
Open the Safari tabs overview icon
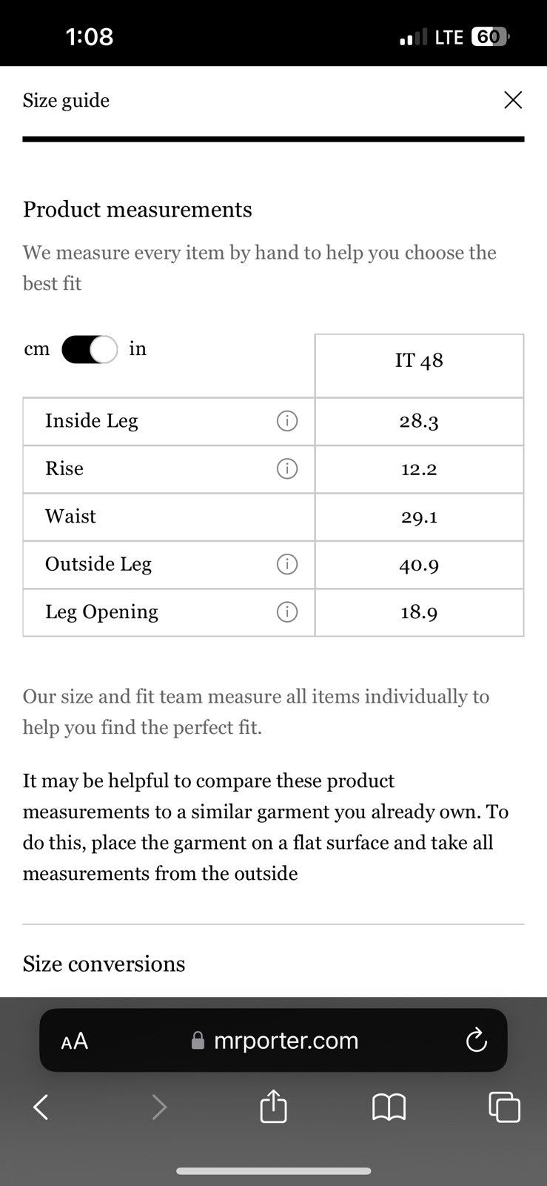(505, 1107)
